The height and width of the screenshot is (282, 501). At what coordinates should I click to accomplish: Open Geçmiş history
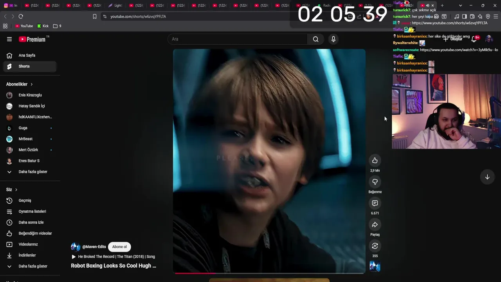pyautogui.click(x=30, y=201)
